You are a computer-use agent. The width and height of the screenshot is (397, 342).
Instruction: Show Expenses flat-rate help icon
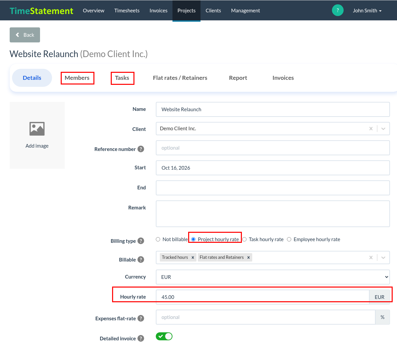[x=141, y=318]
